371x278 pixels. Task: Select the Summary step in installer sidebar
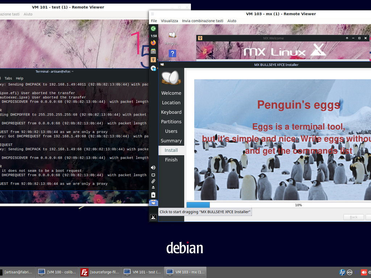[x=171, y=141]
